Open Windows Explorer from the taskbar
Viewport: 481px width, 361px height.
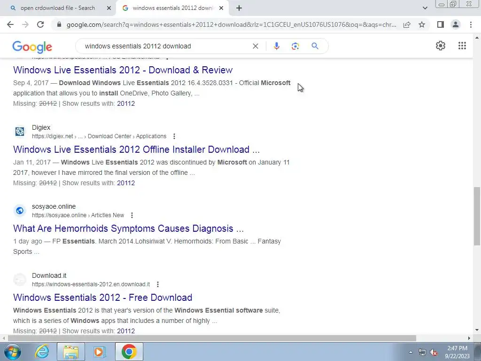point(71,352)
